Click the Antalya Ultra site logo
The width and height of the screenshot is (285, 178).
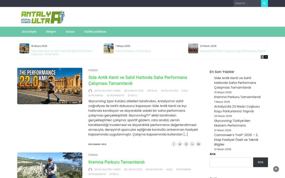(43, 17)
